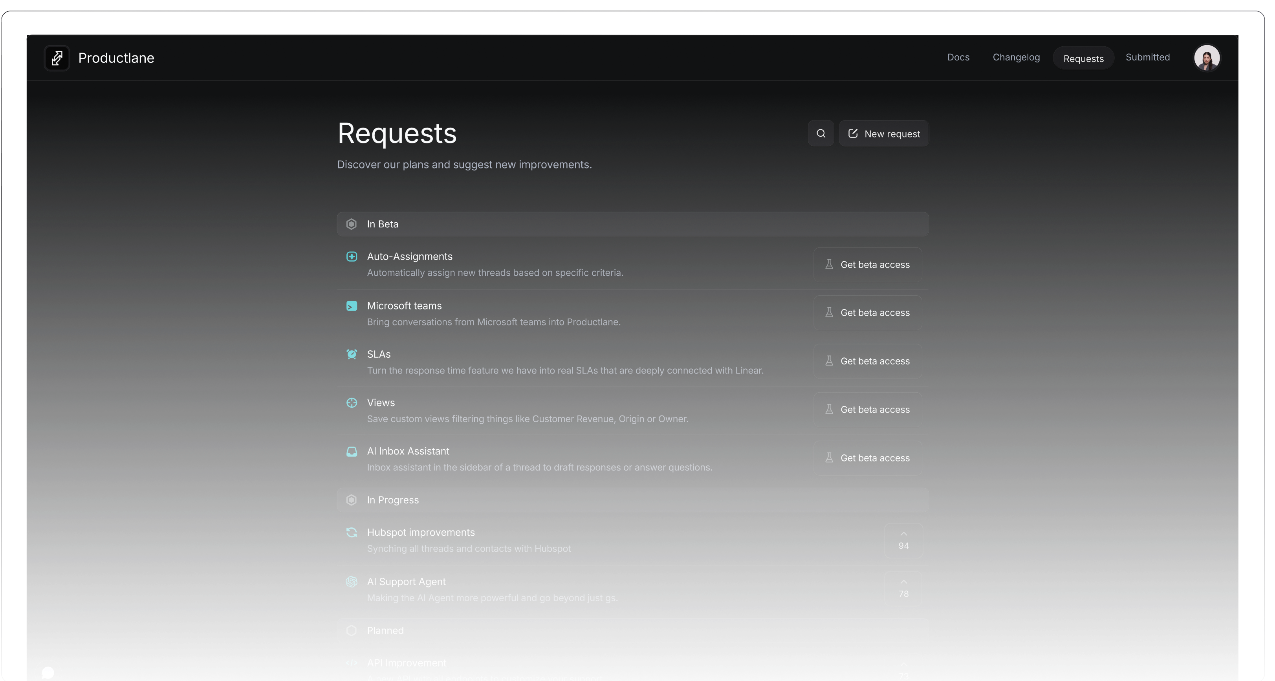Click the SLAs alarm clock icon

(352, 354)
